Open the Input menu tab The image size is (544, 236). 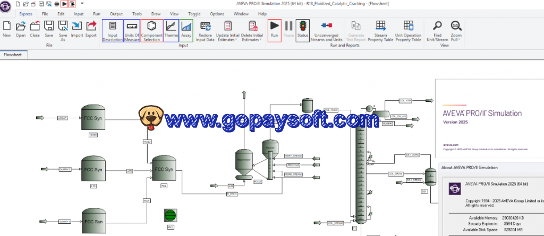coord(79,14)
